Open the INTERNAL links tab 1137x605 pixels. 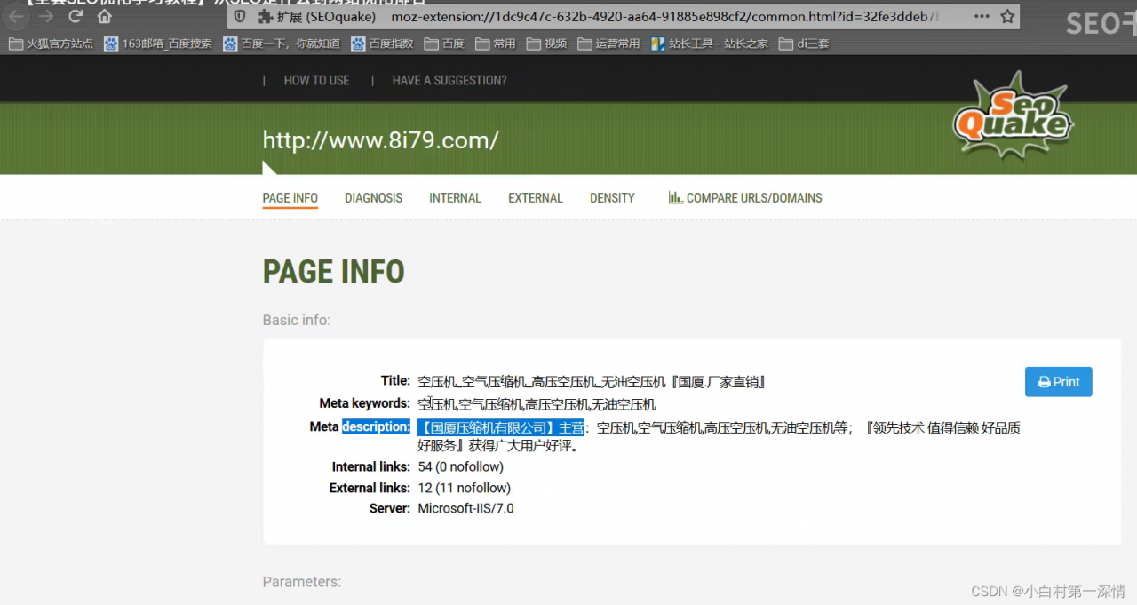(x=455, y=198)
